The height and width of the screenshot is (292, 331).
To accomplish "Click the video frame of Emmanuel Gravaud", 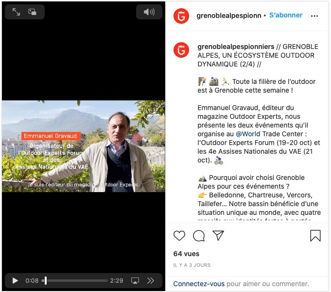I will [84, 146].
